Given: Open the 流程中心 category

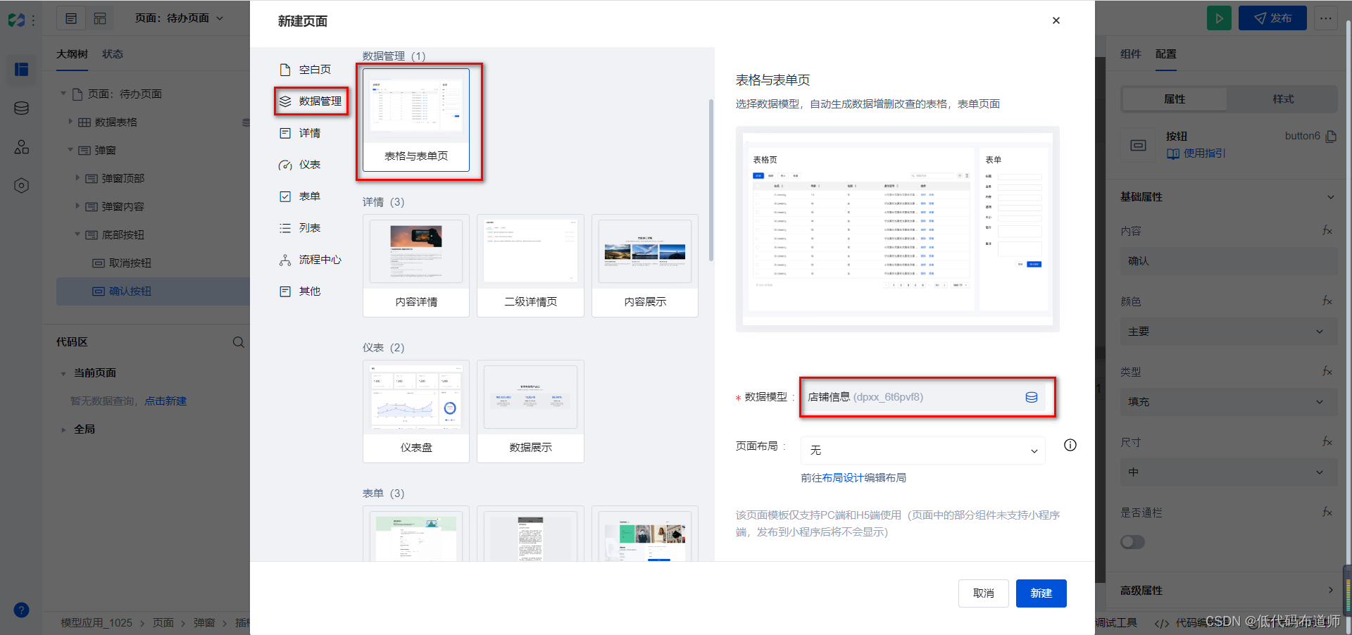Looking at the screenshot, I should tap(311, 260).
